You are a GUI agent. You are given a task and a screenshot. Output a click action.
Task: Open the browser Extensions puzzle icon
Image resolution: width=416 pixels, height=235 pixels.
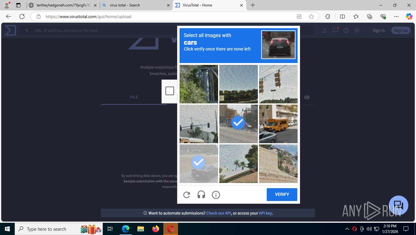[328, 17]
